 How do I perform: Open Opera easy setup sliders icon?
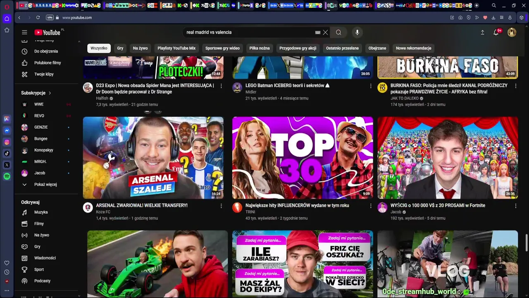(x=502, y=17)
